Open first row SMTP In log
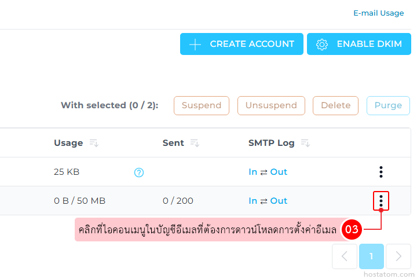 (253, 172)
